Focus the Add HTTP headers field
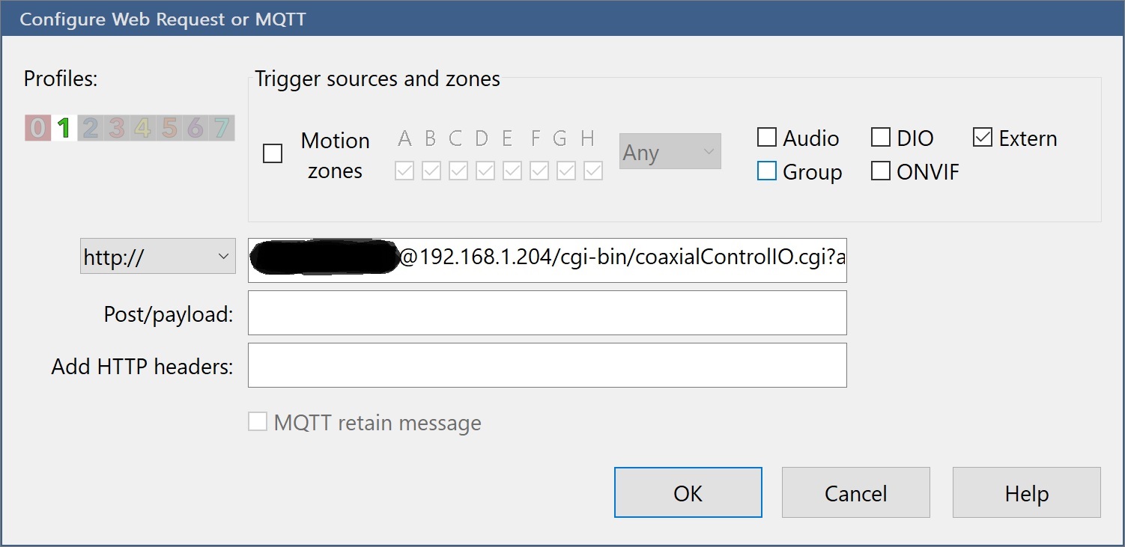This screenshot has height=547, width=1125. (547, 365)
